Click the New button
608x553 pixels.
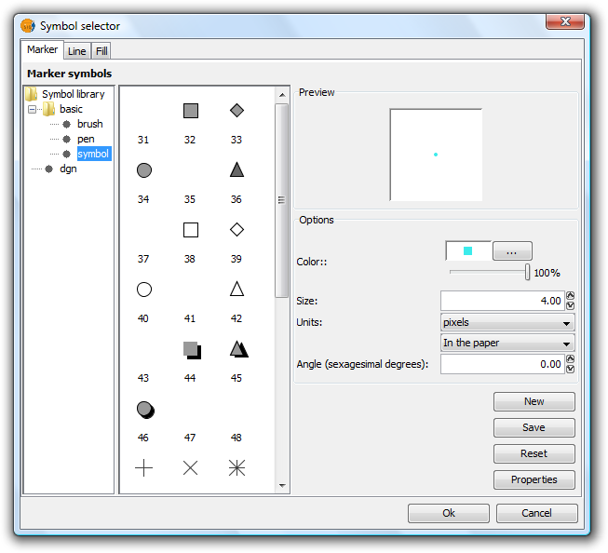534,401
